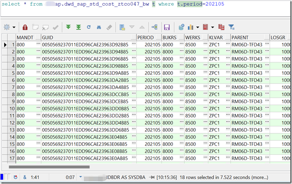The height and width of the screenshot is (184, 292).
Task: Click the gray next record down triangle
Action: pos(132,27)
